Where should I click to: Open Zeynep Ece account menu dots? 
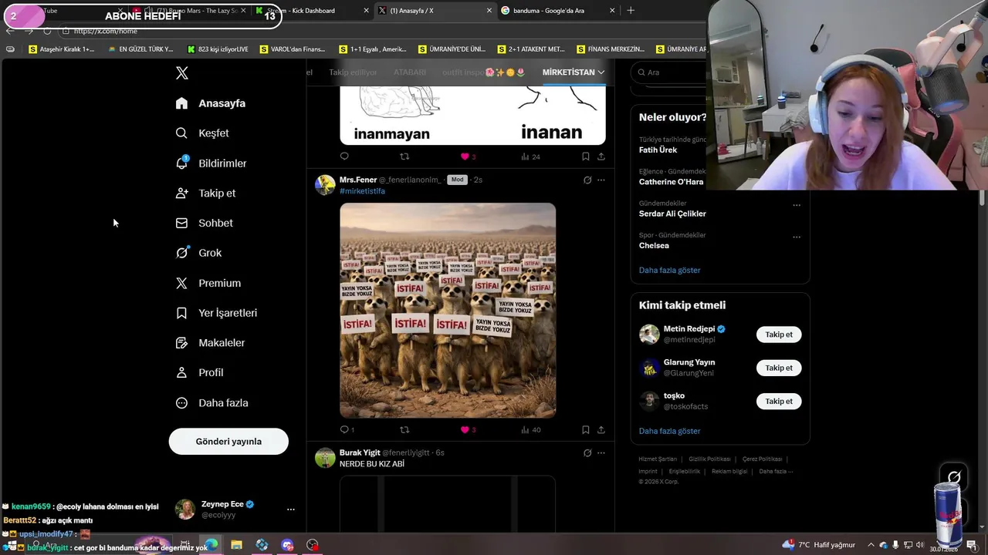tap(290, 510)
